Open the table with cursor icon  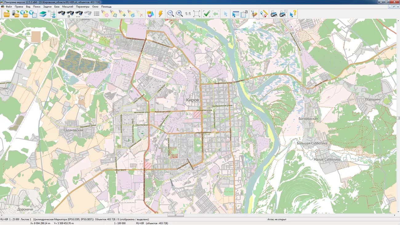point(236,14)
